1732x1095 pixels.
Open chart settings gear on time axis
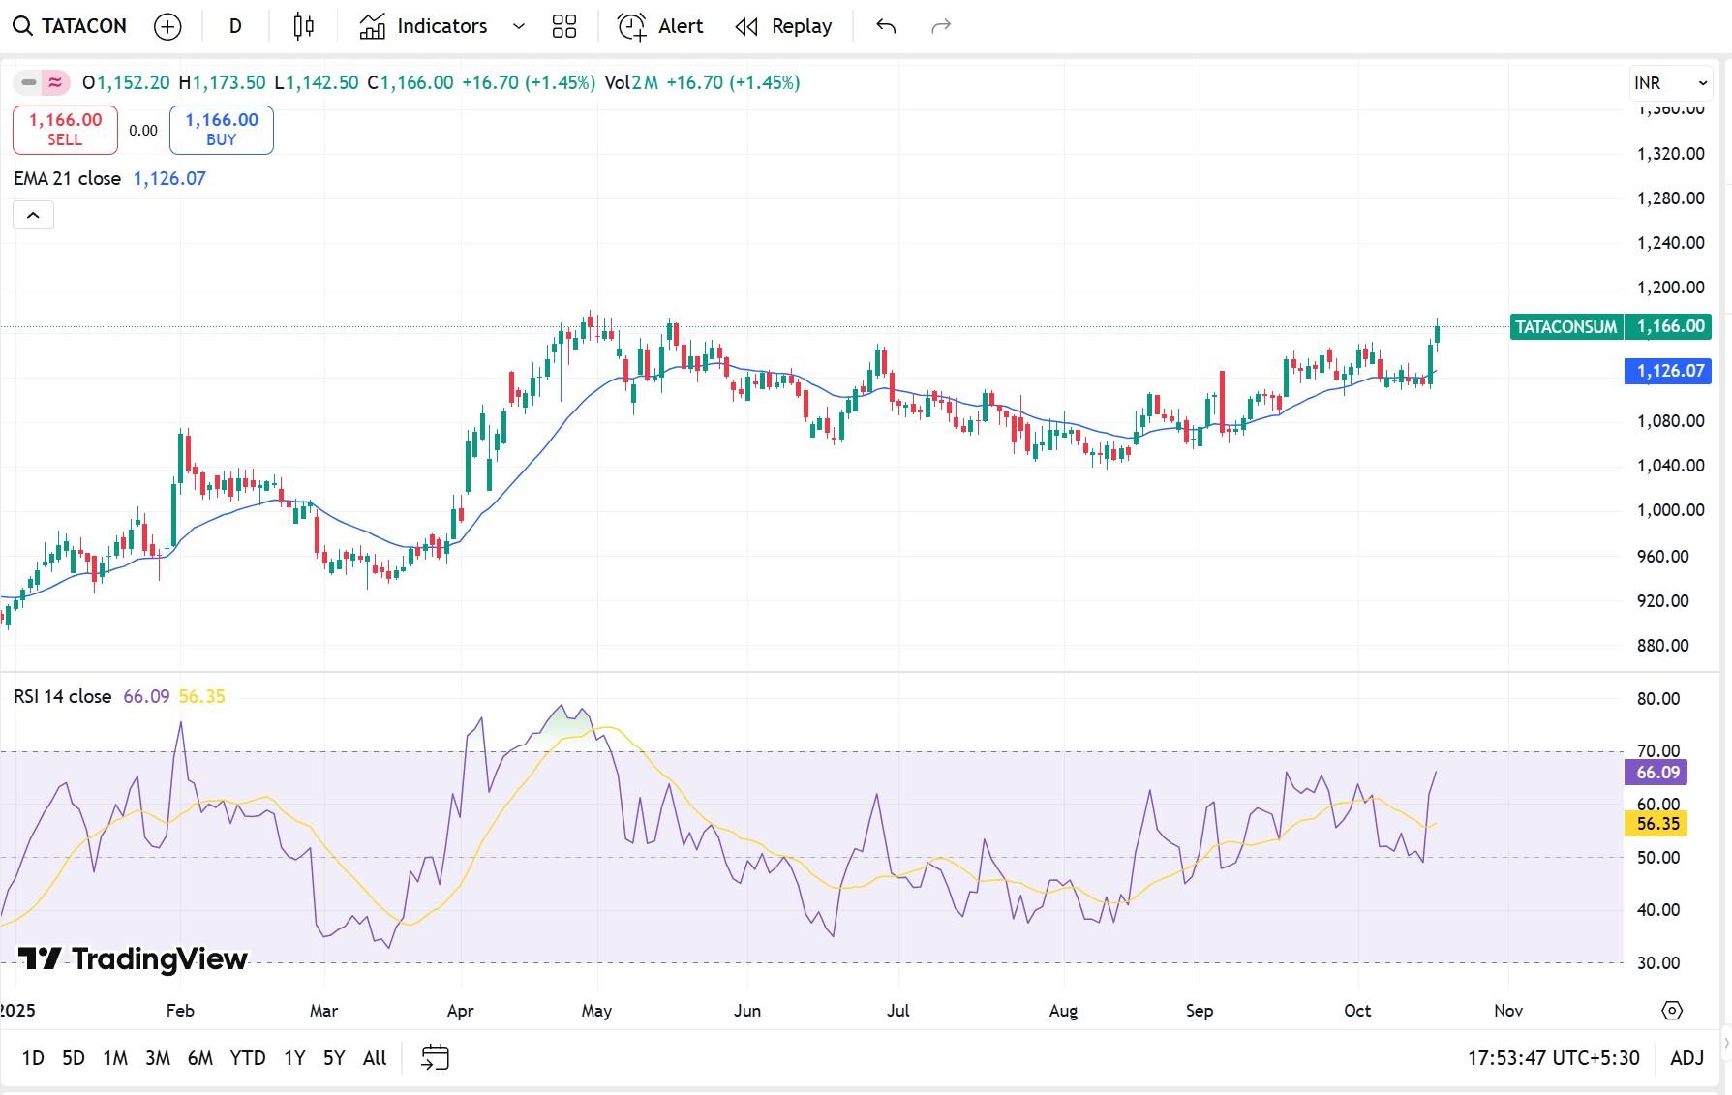1672,1011
